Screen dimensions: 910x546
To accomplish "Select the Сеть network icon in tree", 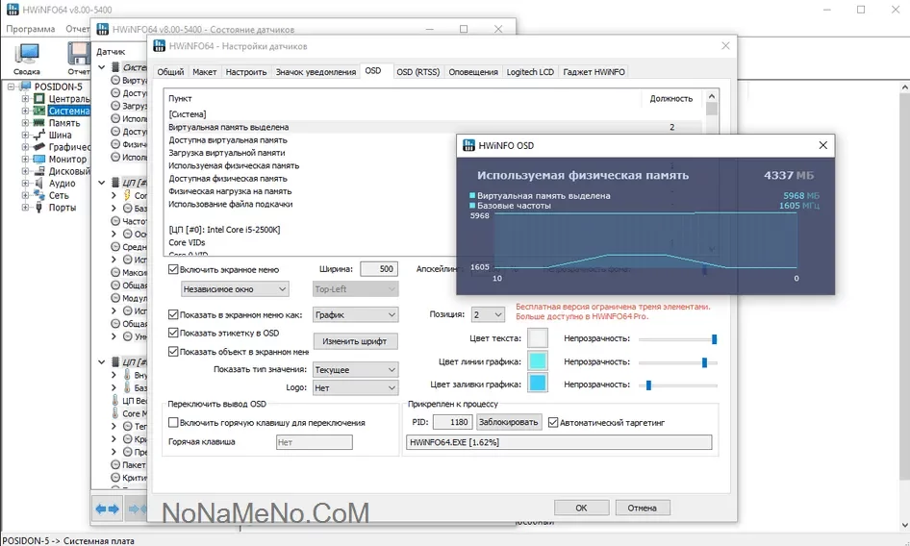I will [x=39, y=195].
